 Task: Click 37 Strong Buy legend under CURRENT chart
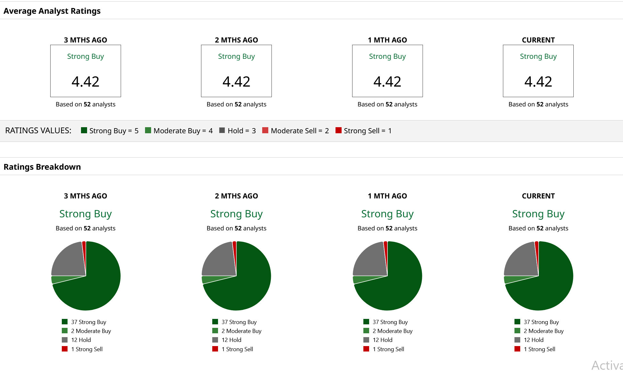tap(541, 322)
